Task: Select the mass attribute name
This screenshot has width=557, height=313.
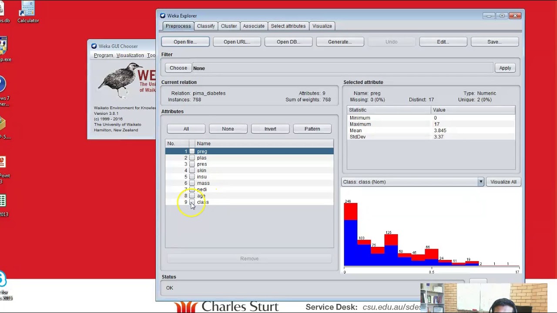Action: pyautogui.click(x=203, y=183)
